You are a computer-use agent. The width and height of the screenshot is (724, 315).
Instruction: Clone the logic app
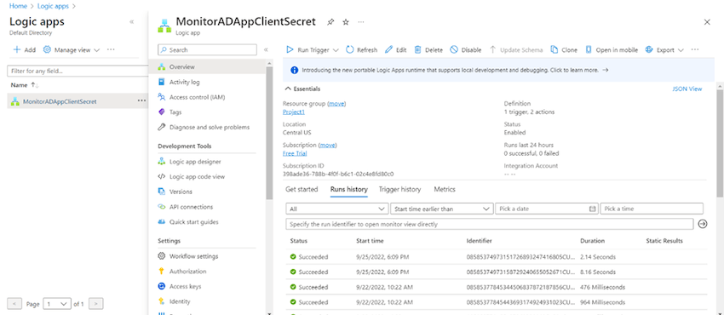564,50
